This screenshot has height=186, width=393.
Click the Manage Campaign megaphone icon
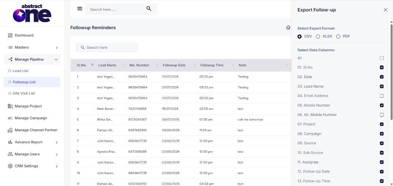tap(10, 118)
